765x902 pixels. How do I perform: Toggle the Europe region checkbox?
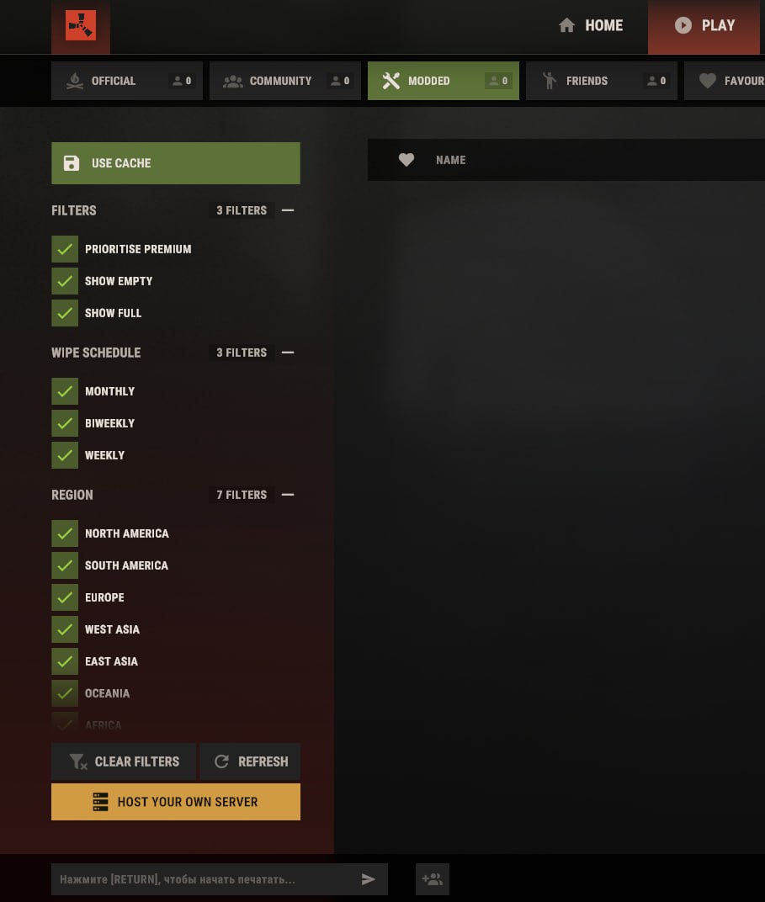tap(65, 597)
